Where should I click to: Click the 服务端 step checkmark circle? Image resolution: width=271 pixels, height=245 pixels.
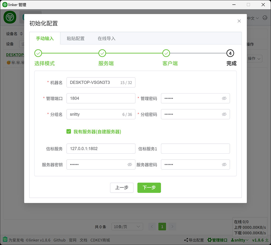(x=102, y=53)
